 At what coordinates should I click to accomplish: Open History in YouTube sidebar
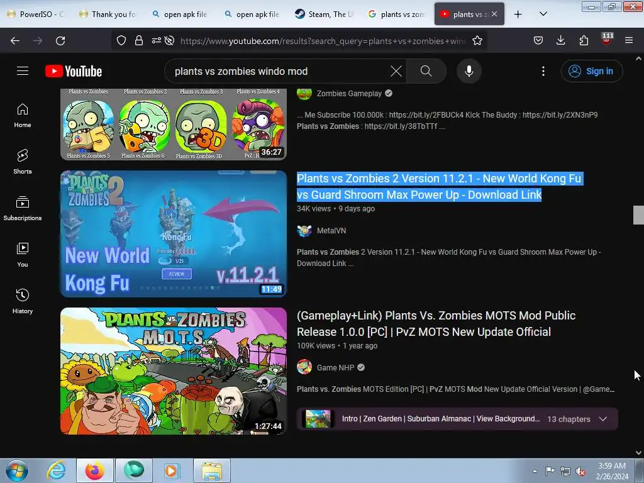pyautogui.click(x=23, y=301)
